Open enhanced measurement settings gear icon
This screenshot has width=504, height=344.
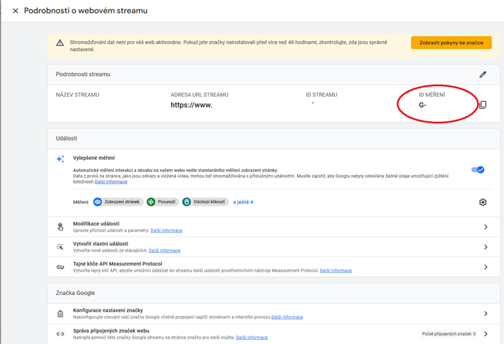[x=483, y=202]
